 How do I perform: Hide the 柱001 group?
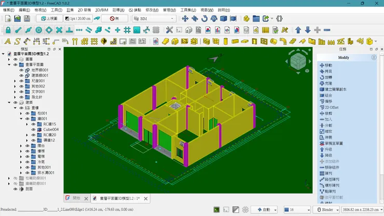[x=28, y=113]
